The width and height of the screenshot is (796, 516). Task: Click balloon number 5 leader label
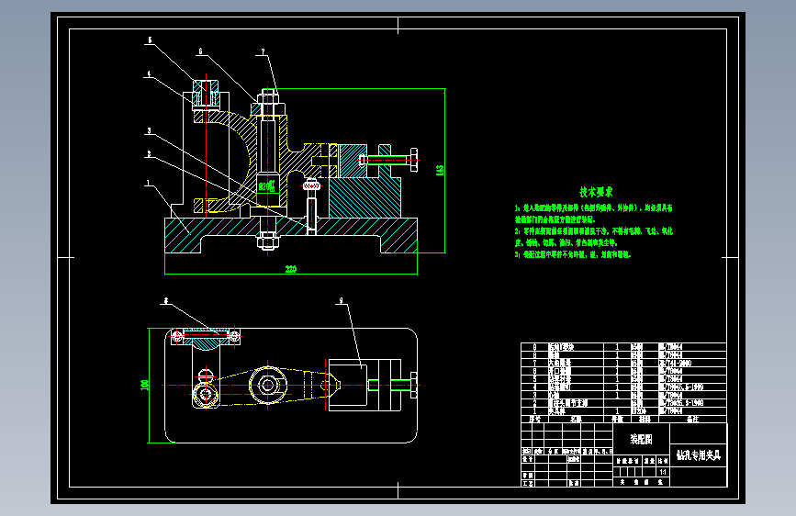(150, 39)
